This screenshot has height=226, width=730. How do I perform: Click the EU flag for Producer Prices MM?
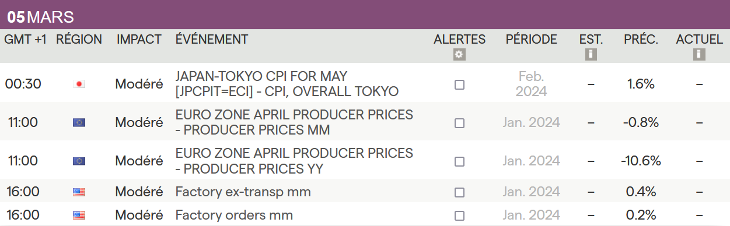point(79,122)
